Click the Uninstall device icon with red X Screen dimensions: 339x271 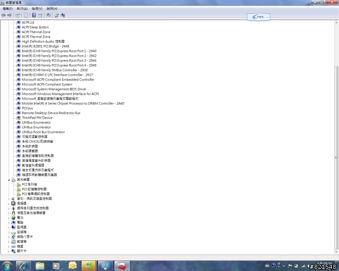[x=63, y=15]
